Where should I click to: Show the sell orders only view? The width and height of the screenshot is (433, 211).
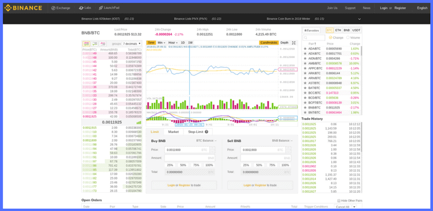tap(103, 44)
